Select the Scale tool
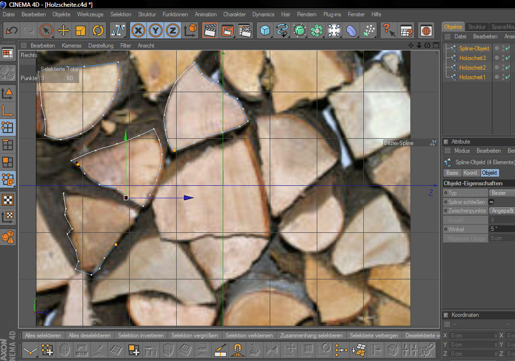The height and width of the screenshot is (361, 515). click(81, 31)
